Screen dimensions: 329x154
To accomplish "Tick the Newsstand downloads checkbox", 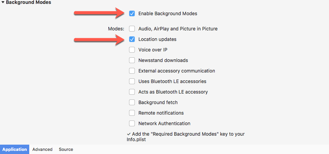I will [132, 60].
